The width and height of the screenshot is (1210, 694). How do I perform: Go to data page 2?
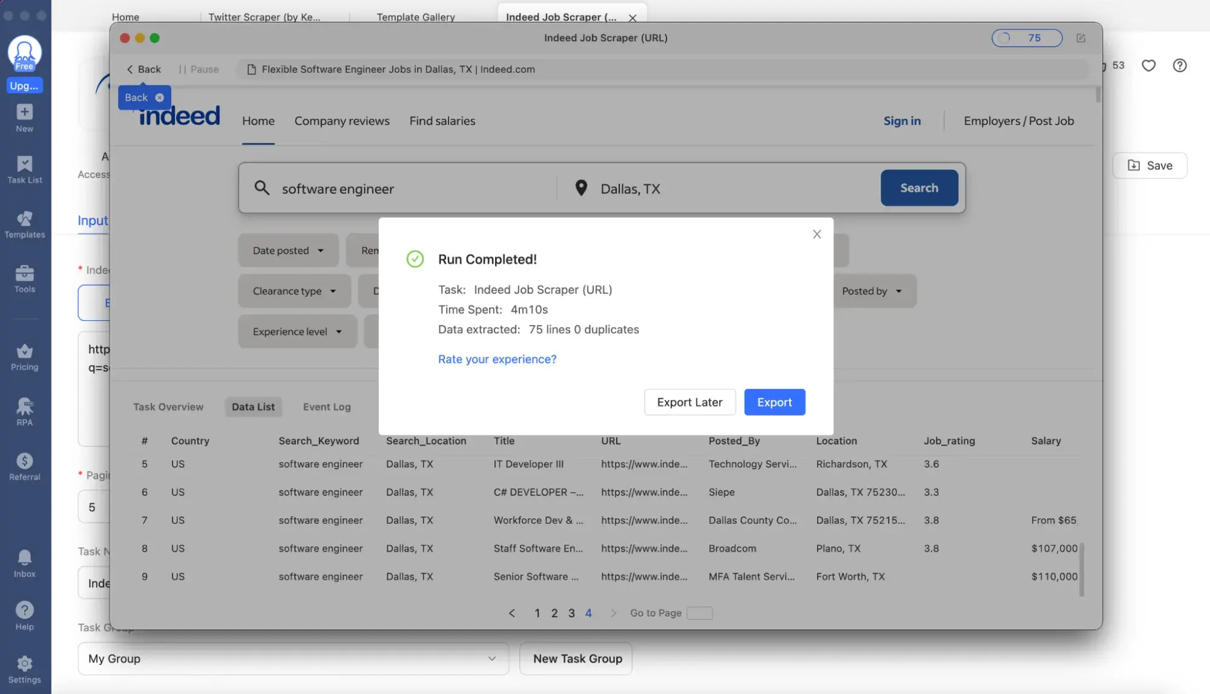pyautogui.click(x=554, y=613)
